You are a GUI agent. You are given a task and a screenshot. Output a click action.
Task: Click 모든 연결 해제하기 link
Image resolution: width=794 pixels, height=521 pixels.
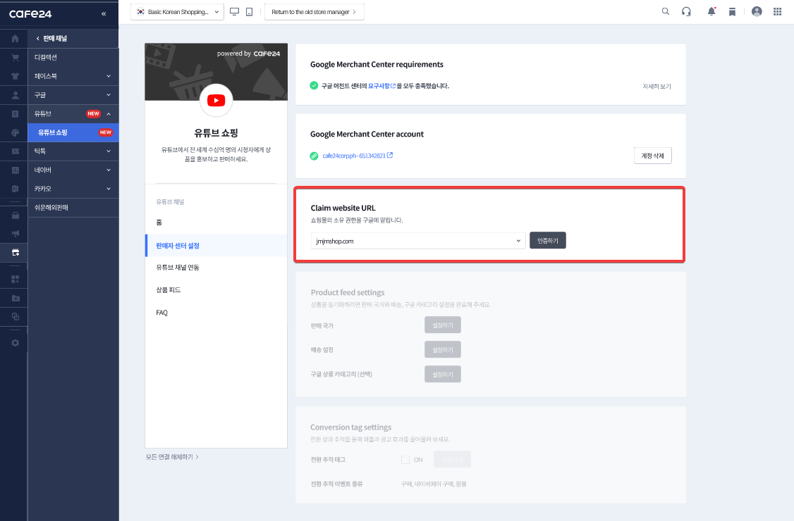[172, 457]
